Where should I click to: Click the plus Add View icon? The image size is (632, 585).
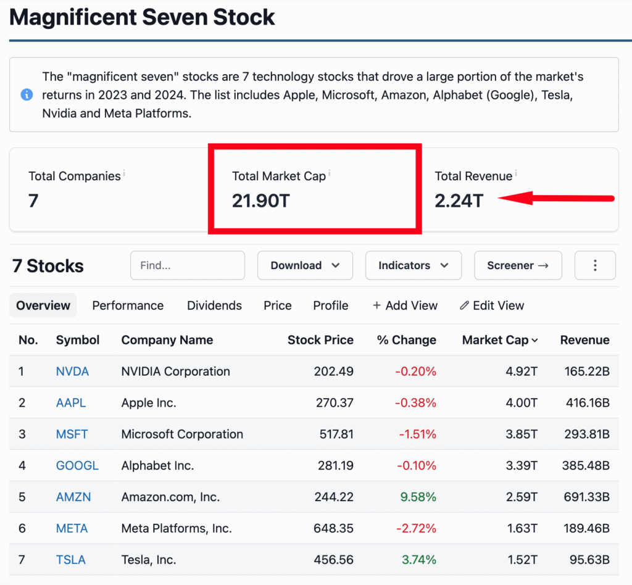click(x=376, y=305)
